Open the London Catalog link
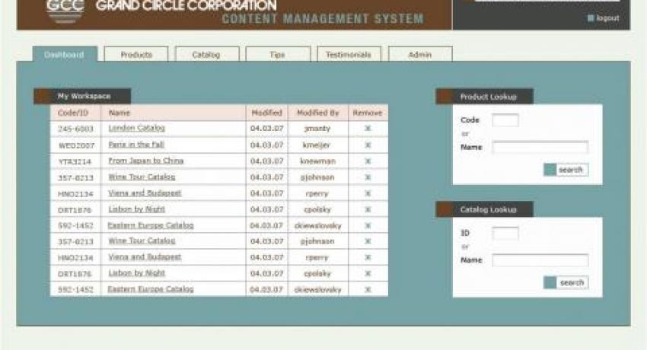 click(136, 129)
